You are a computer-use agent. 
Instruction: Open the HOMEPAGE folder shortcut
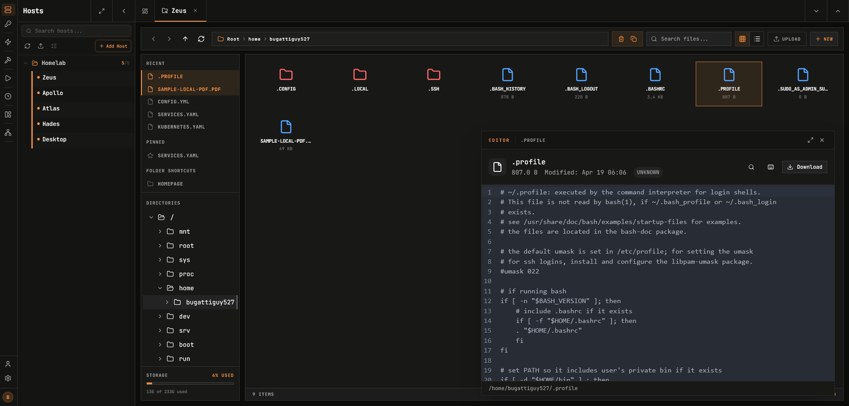pos(190,184)
